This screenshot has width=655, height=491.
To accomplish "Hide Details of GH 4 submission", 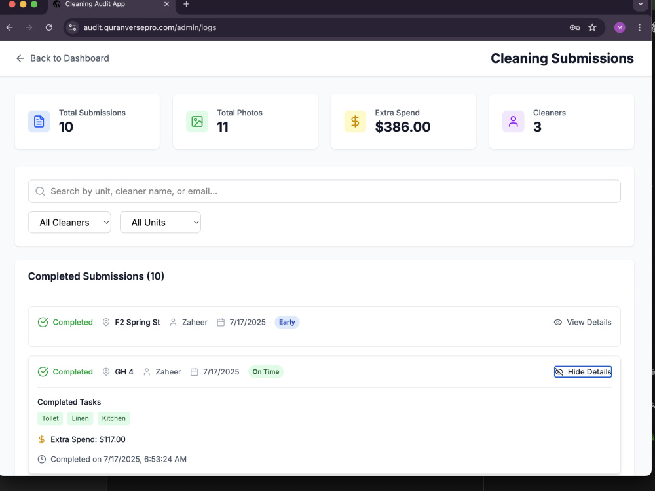I will pos(583,372).
